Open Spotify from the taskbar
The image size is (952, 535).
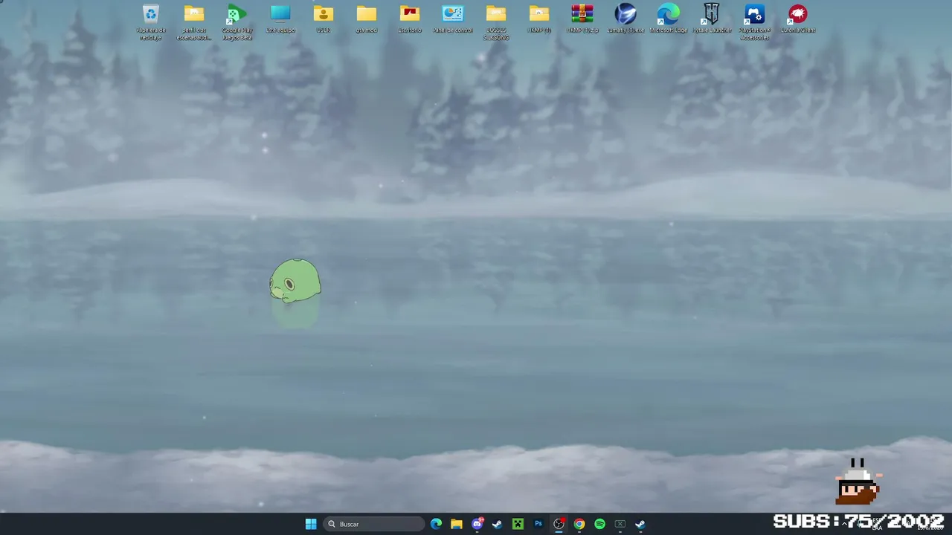tap(599, 524)
